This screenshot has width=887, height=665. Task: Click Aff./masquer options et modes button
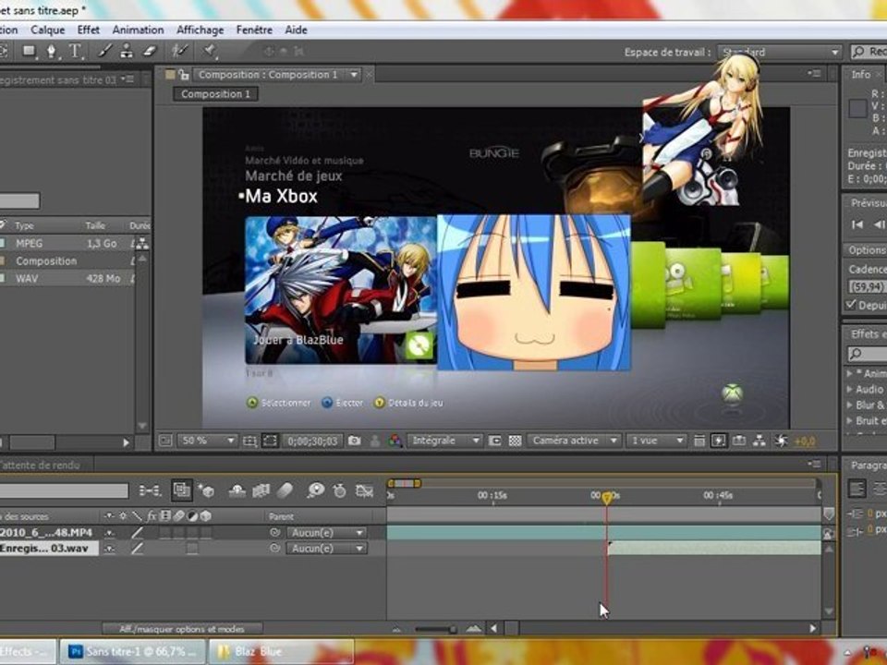pos(182,629)
